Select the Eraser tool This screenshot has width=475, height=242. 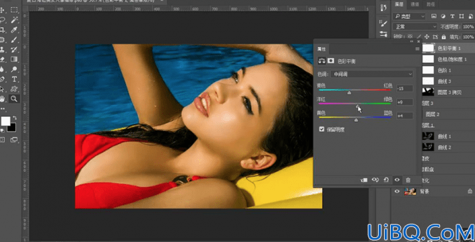3,59
